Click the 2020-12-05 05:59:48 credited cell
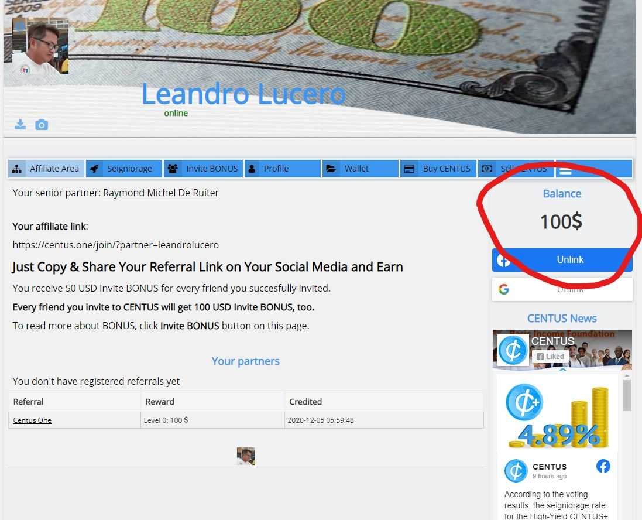This screenshot has height=520, width=642. [384, 420]
